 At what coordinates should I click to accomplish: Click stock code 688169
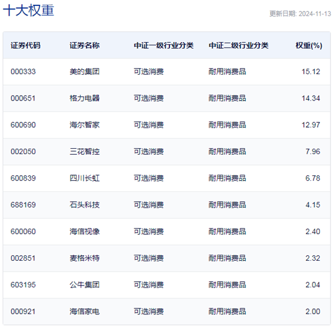24,205
